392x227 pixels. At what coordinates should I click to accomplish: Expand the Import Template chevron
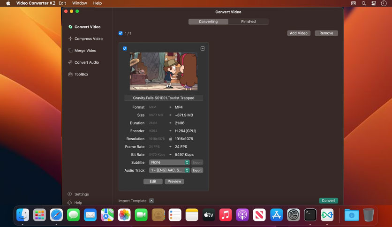click(x=151, y=201)
